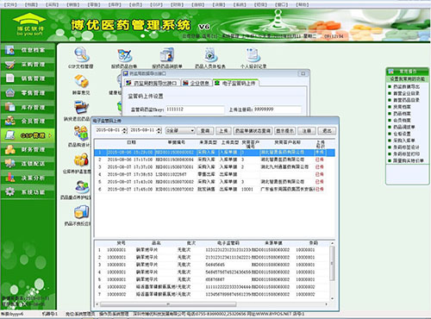This screenshot has width=431, height=319.
Task: Open the printer-like icon in third row
Action: (x=81, y=108)
